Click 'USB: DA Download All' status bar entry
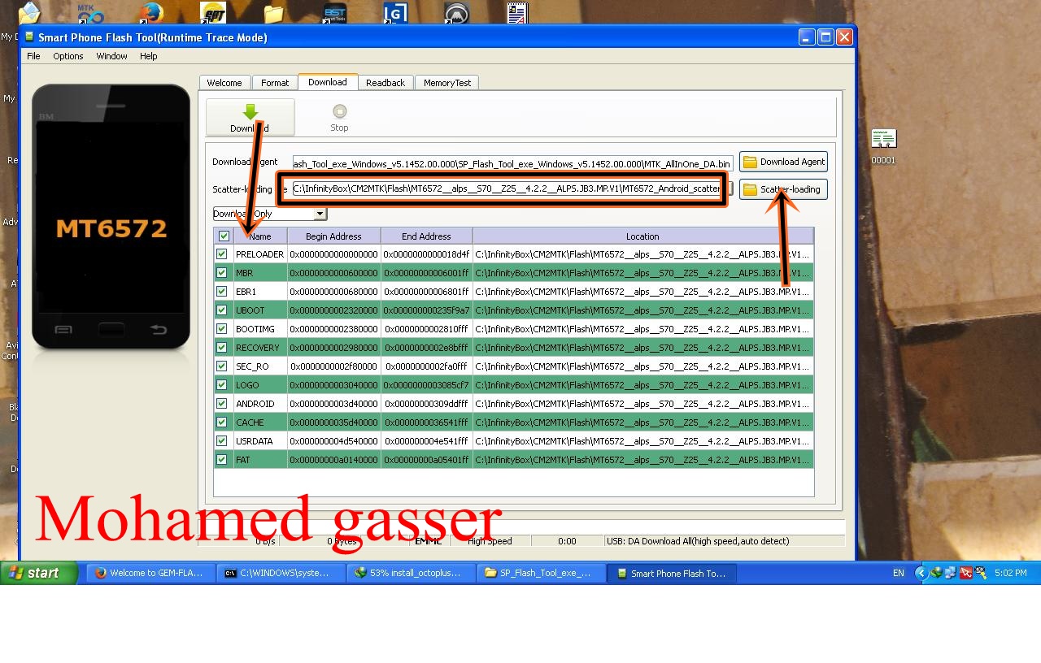 (x=698, y=541)
